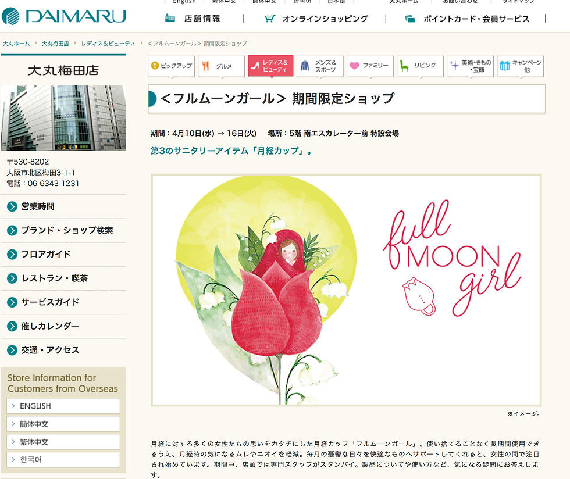The image size is (570, 479).
Task: Click the shopping cart icon for online shopping
Action: coord(270,18)
